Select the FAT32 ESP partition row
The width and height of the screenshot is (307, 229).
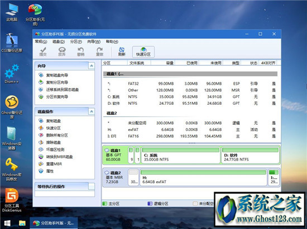[x=191, y=84]
